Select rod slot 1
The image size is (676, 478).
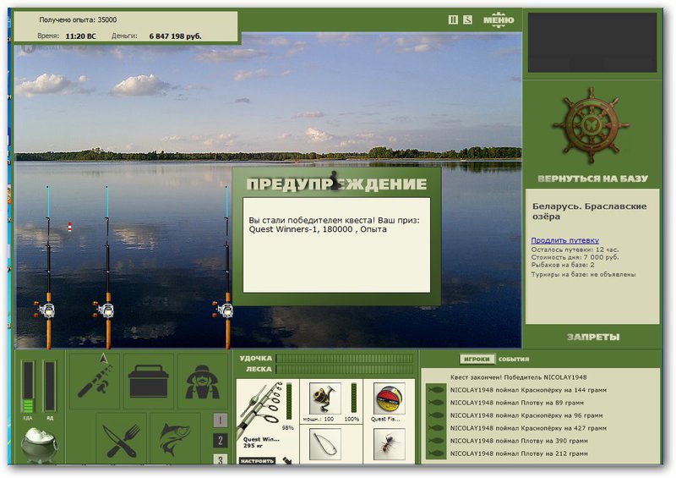point(220,420)
